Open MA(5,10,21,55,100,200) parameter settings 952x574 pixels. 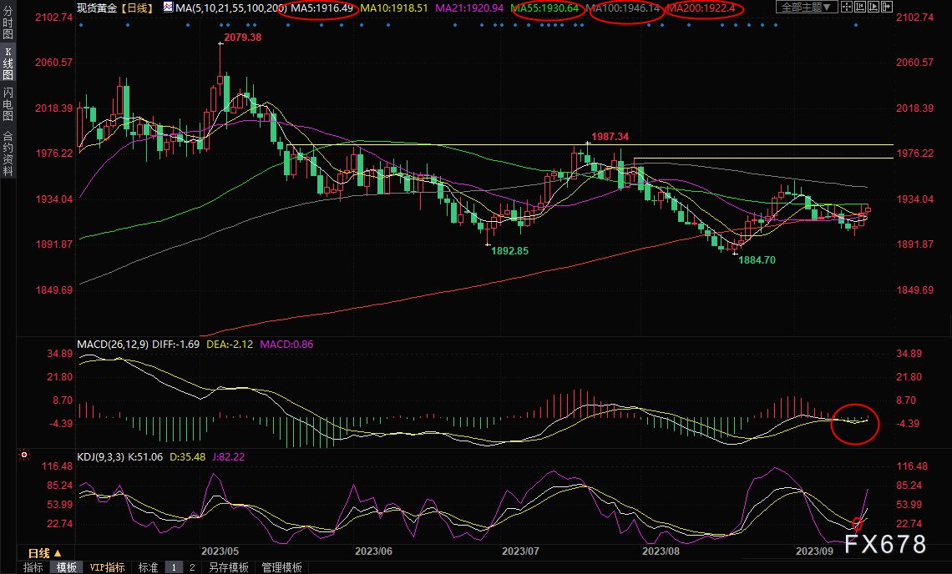(x=226, y=8)
